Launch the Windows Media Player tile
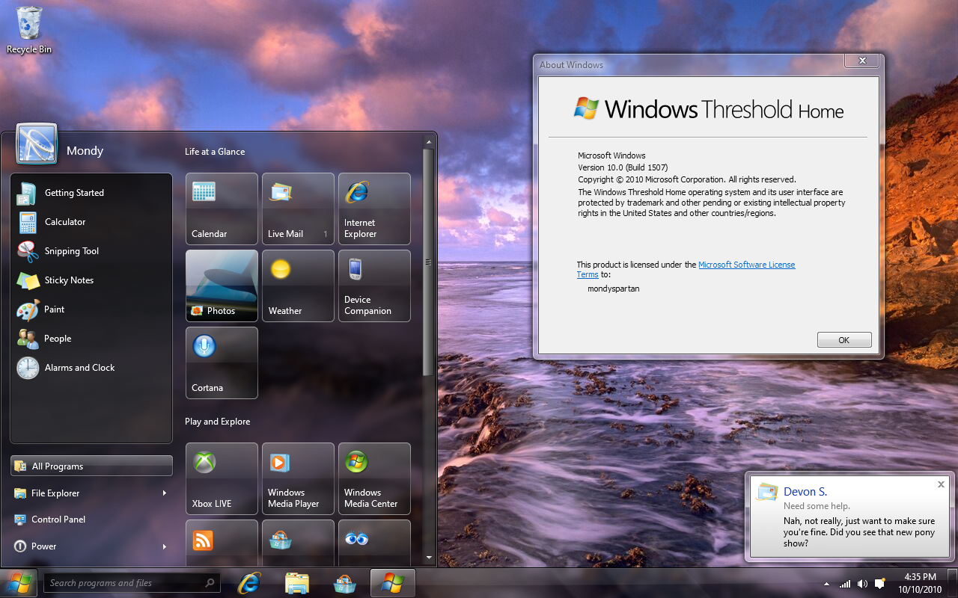958x598 pixels. 298,478
